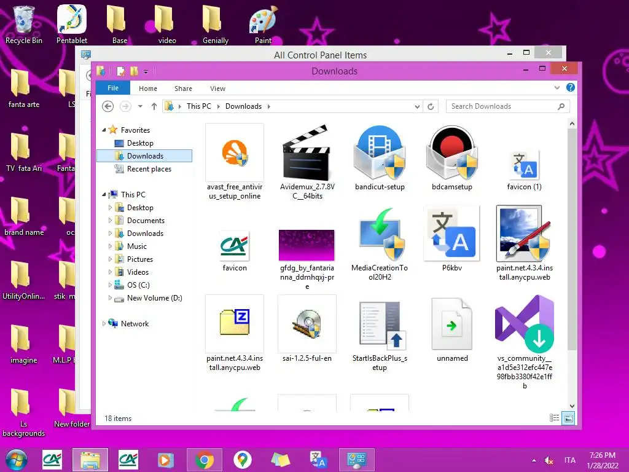The image size is (629, 472).
Task: Select Videos under This PC
Action: click(x=138, y=272)
